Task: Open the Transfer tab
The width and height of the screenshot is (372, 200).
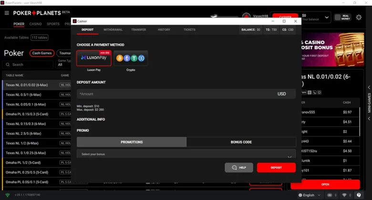Action: [x=139, y=30]
